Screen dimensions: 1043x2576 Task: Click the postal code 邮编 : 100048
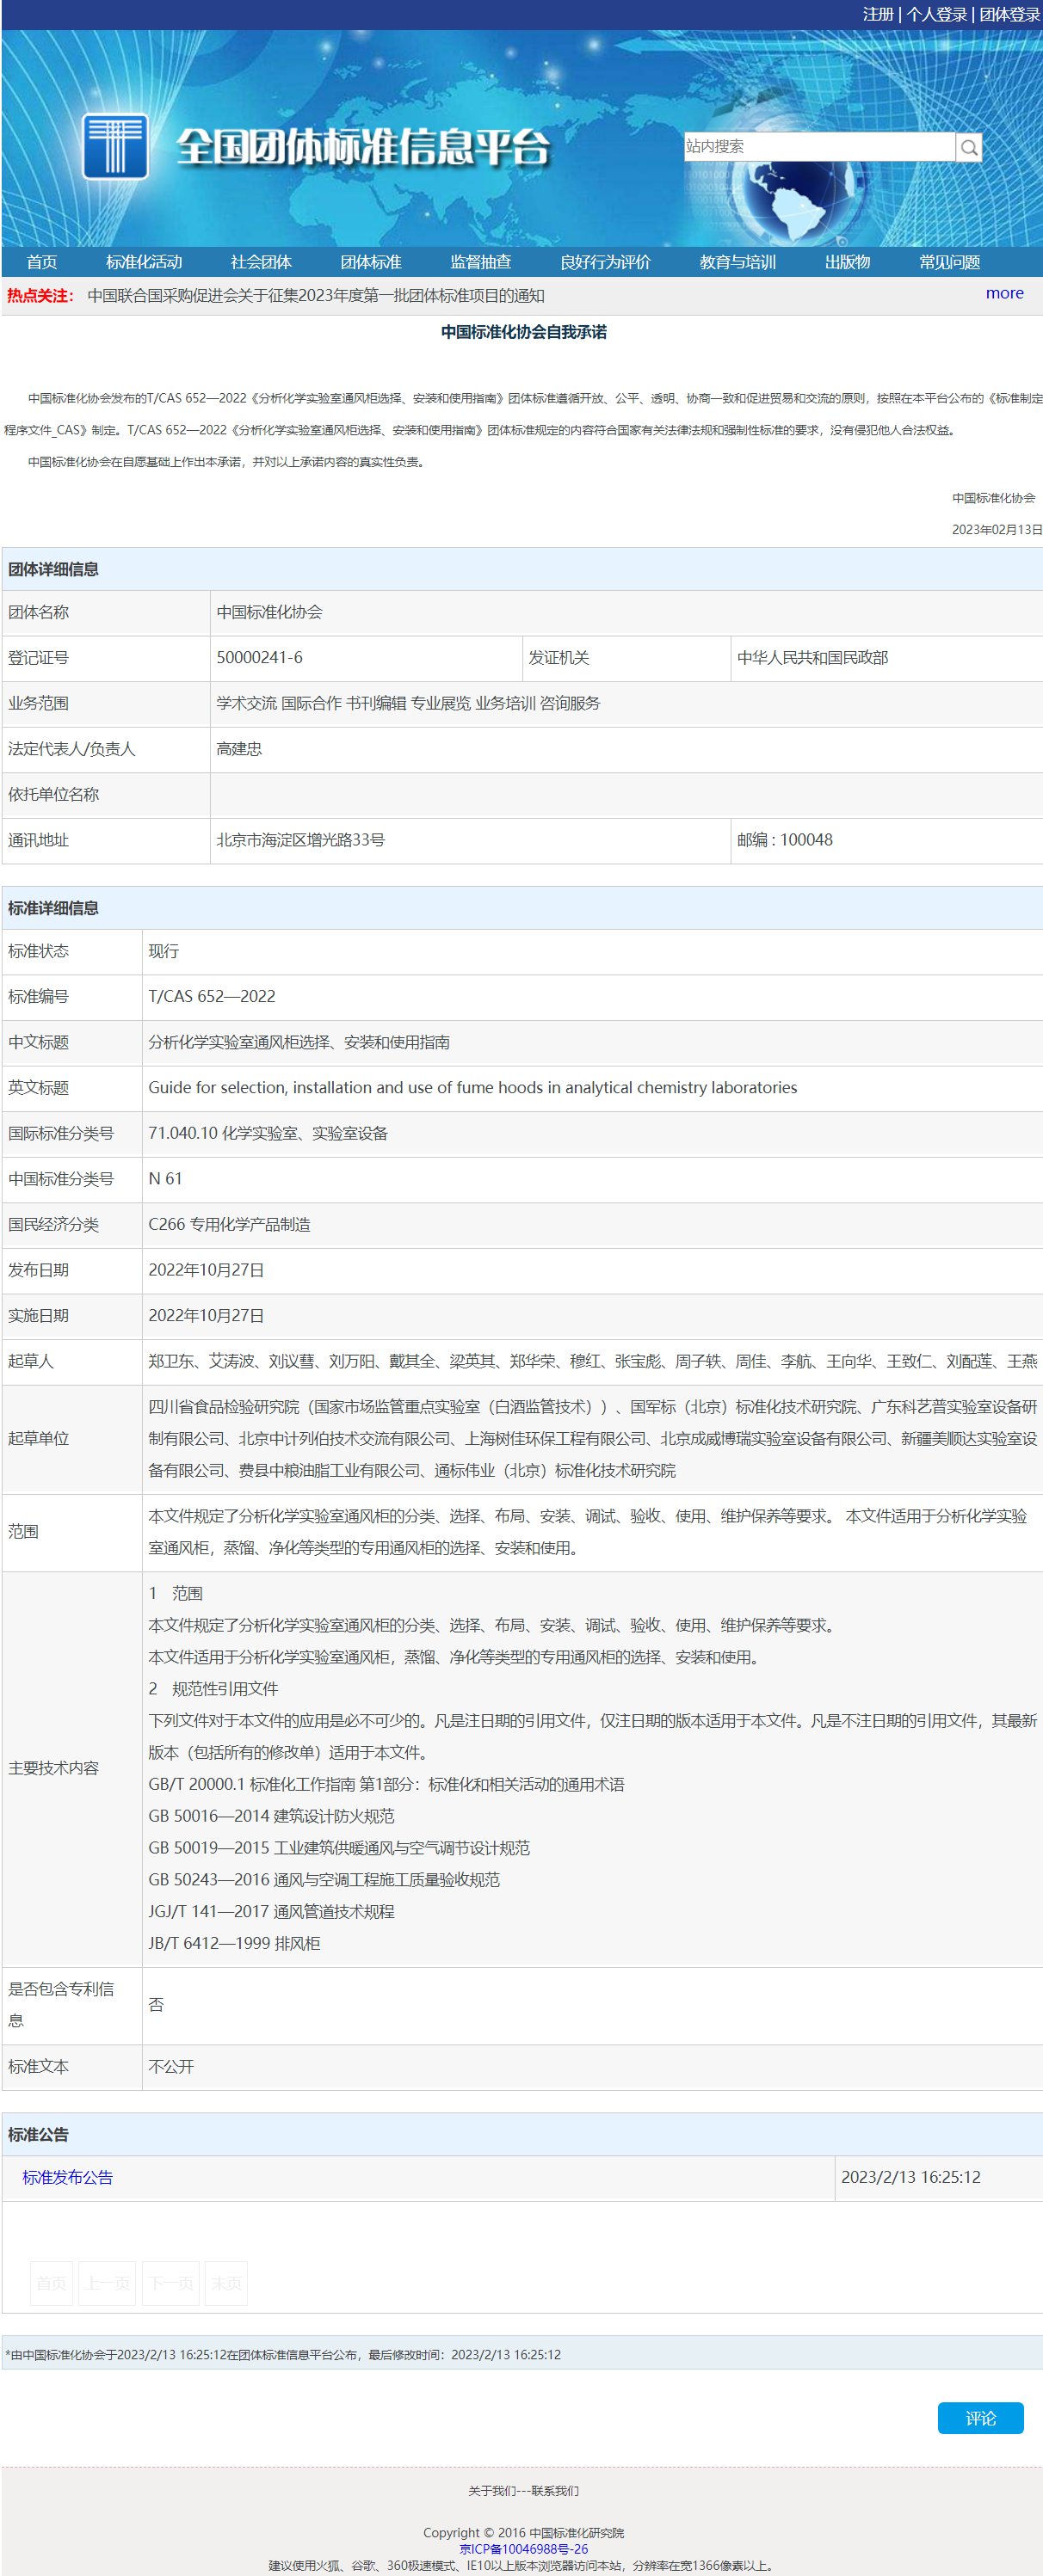click(785, 839)
